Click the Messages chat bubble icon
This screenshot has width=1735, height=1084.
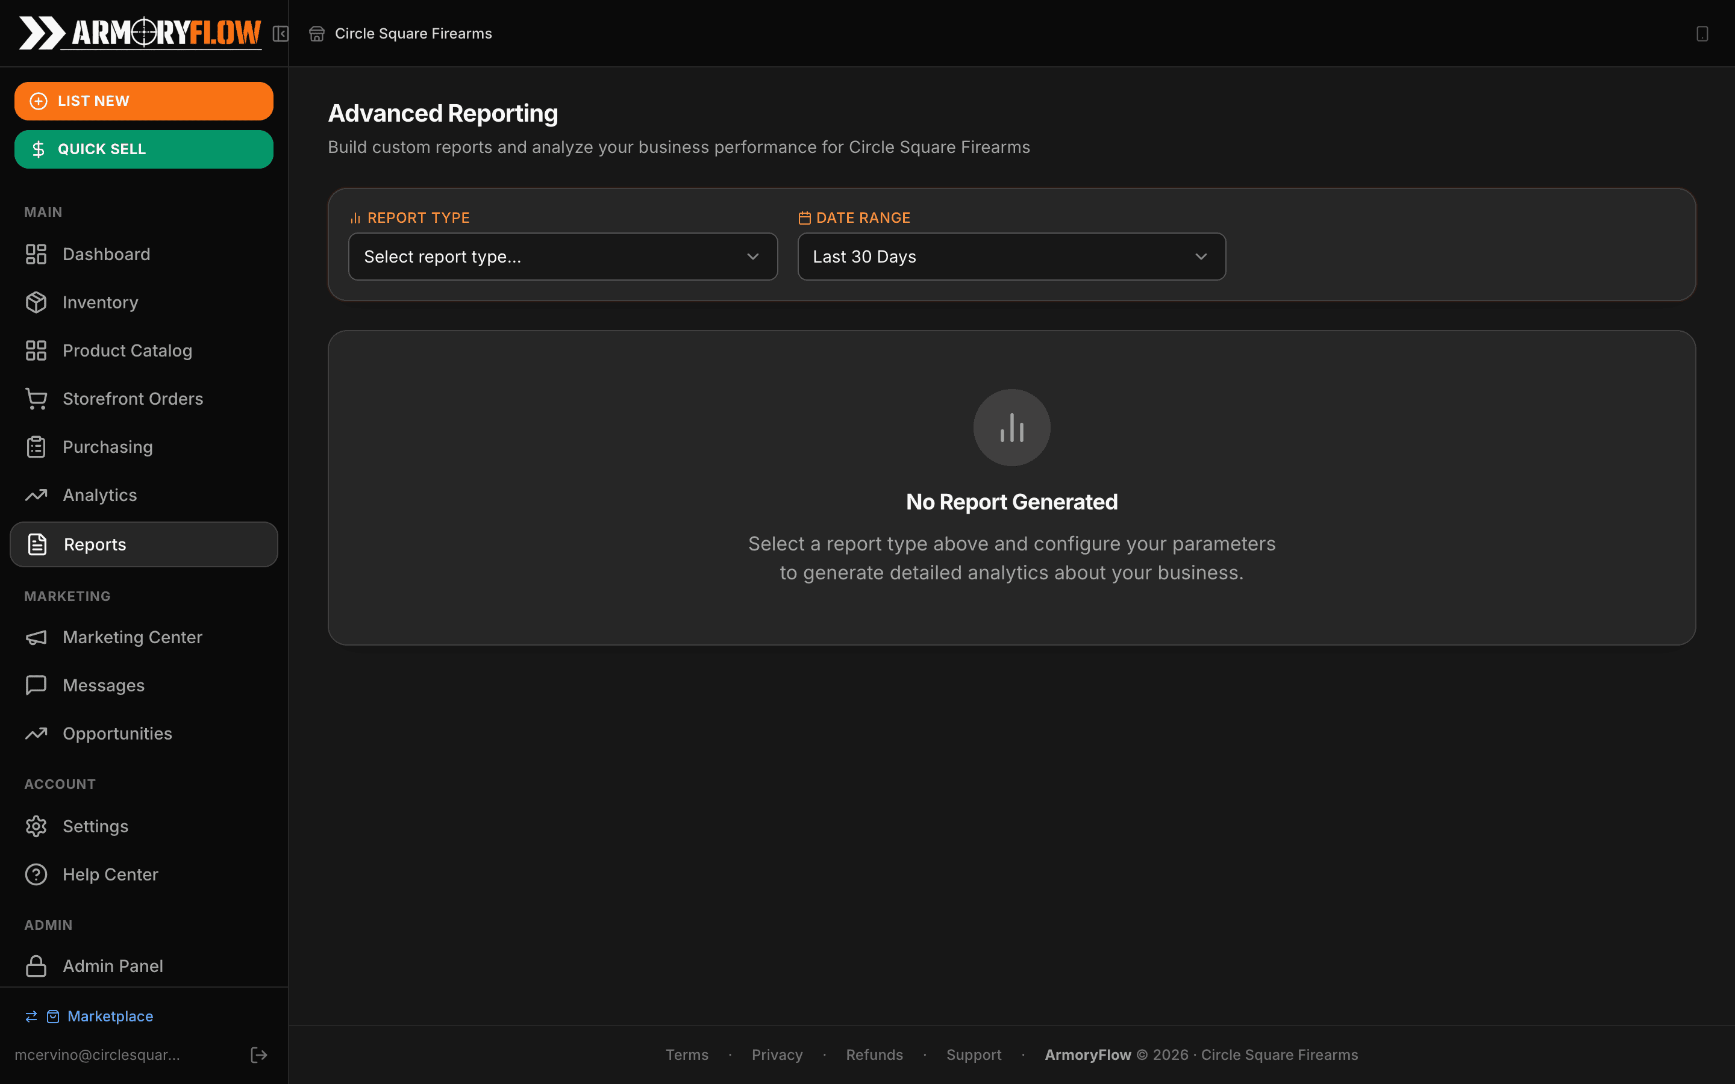click(x=36, y=685)
